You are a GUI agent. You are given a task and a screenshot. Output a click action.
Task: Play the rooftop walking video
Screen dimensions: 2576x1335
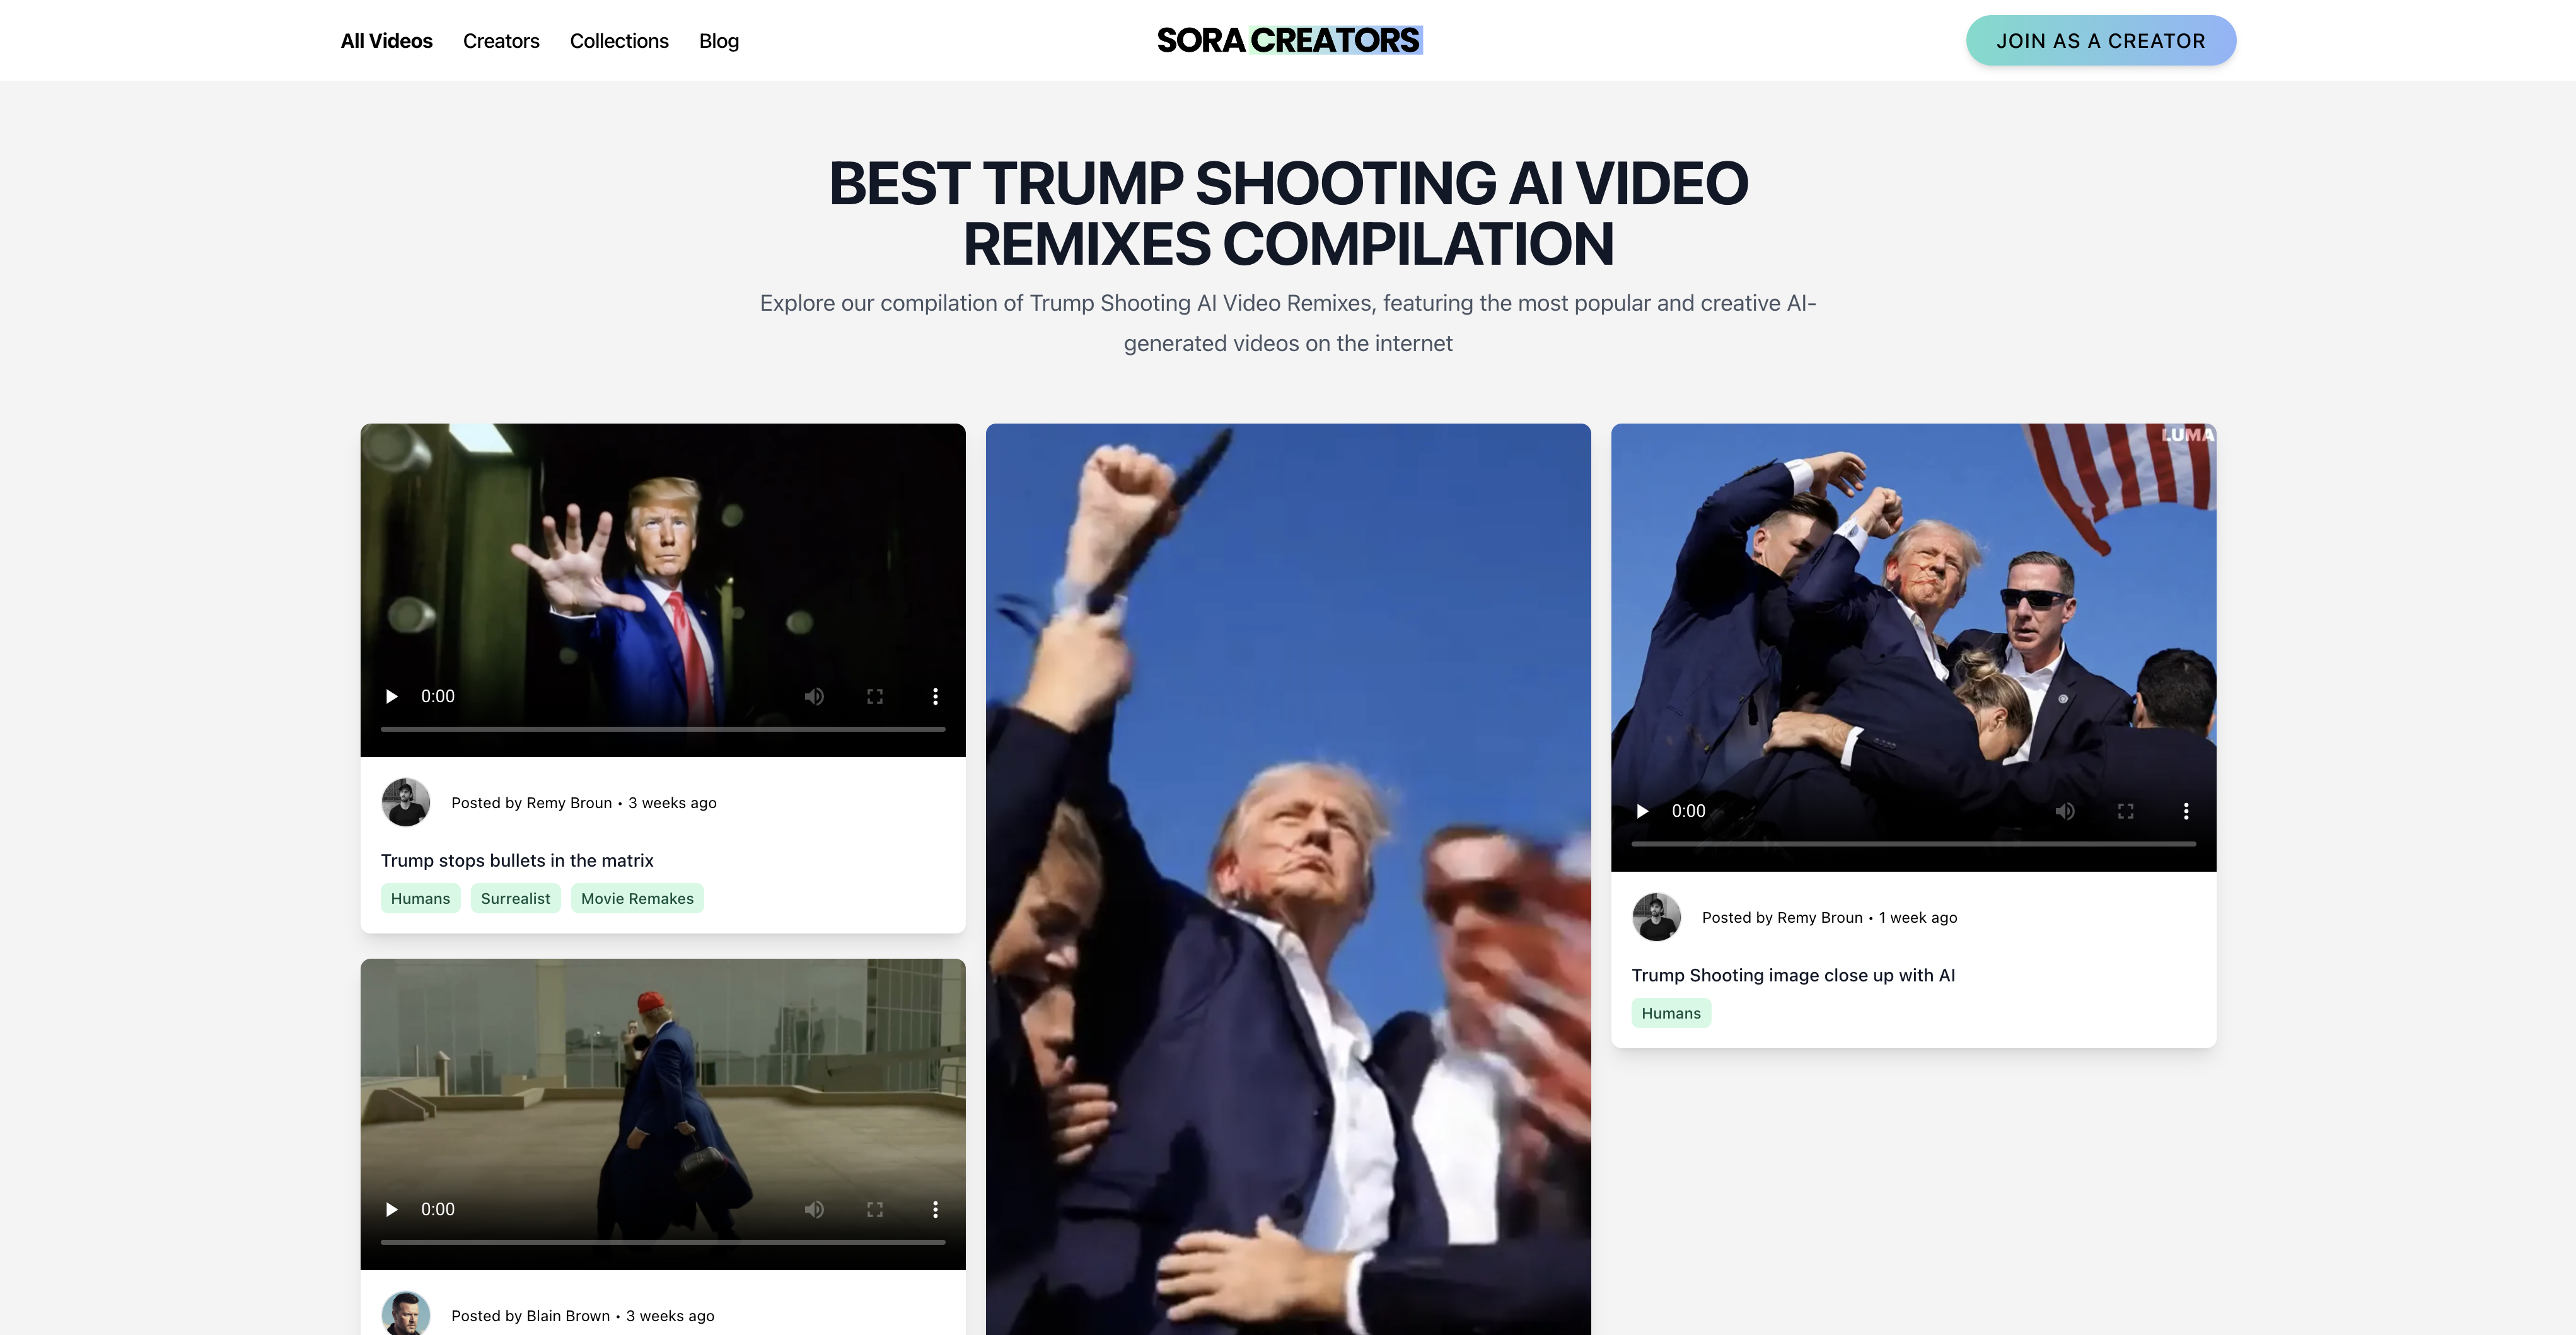[392, 1209]
